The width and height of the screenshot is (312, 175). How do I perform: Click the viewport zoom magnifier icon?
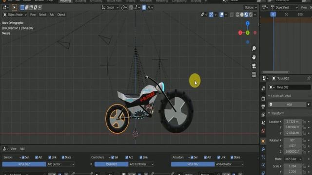(x=253, y=49)
